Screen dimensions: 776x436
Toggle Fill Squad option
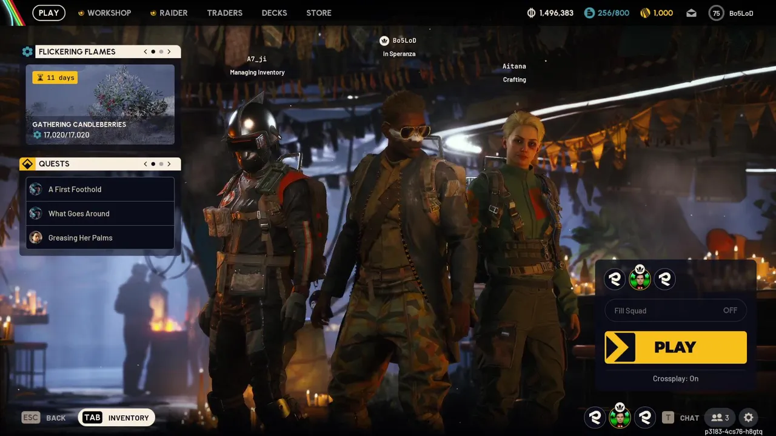click(x=675, y=310)
